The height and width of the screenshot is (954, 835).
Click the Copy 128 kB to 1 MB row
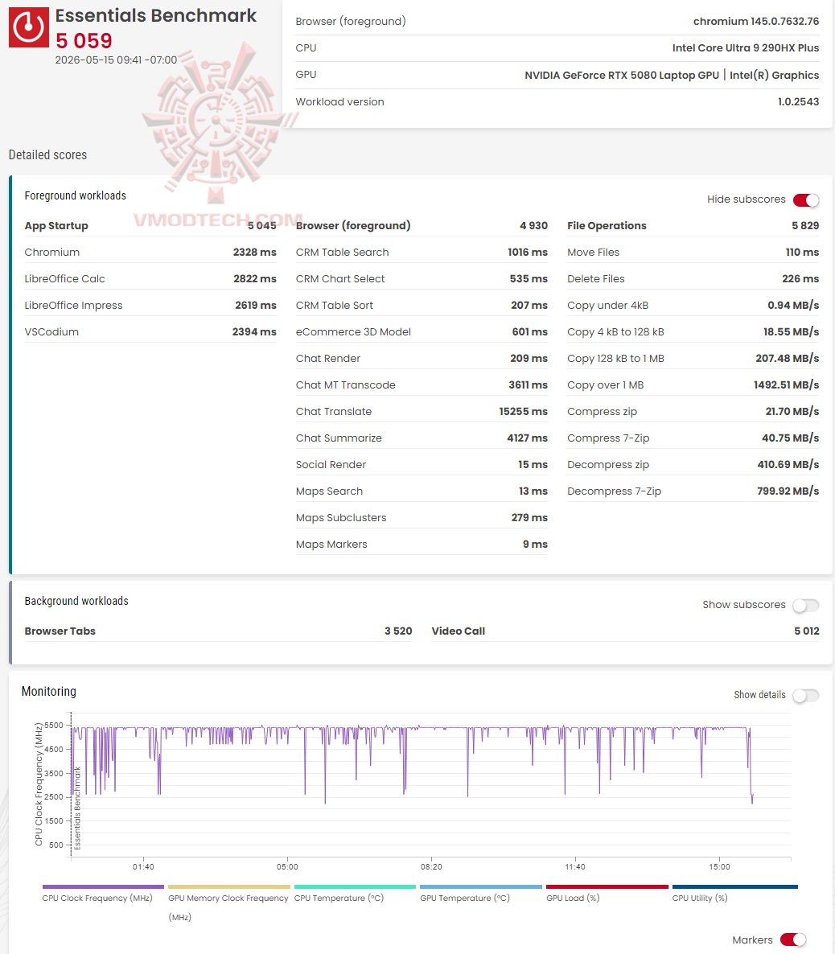(x=693, y=359)
